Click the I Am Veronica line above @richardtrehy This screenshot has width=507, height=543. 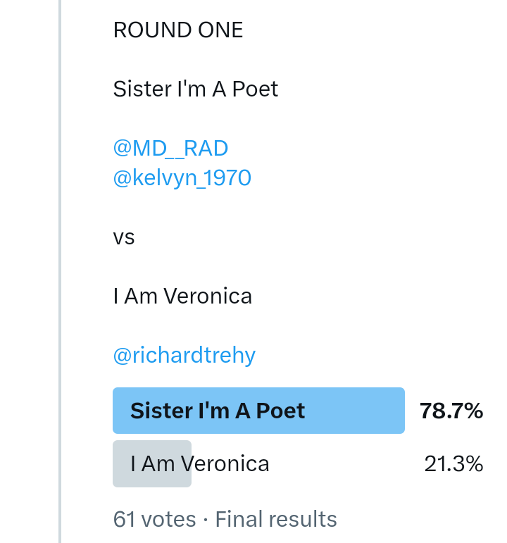[182, 297]
